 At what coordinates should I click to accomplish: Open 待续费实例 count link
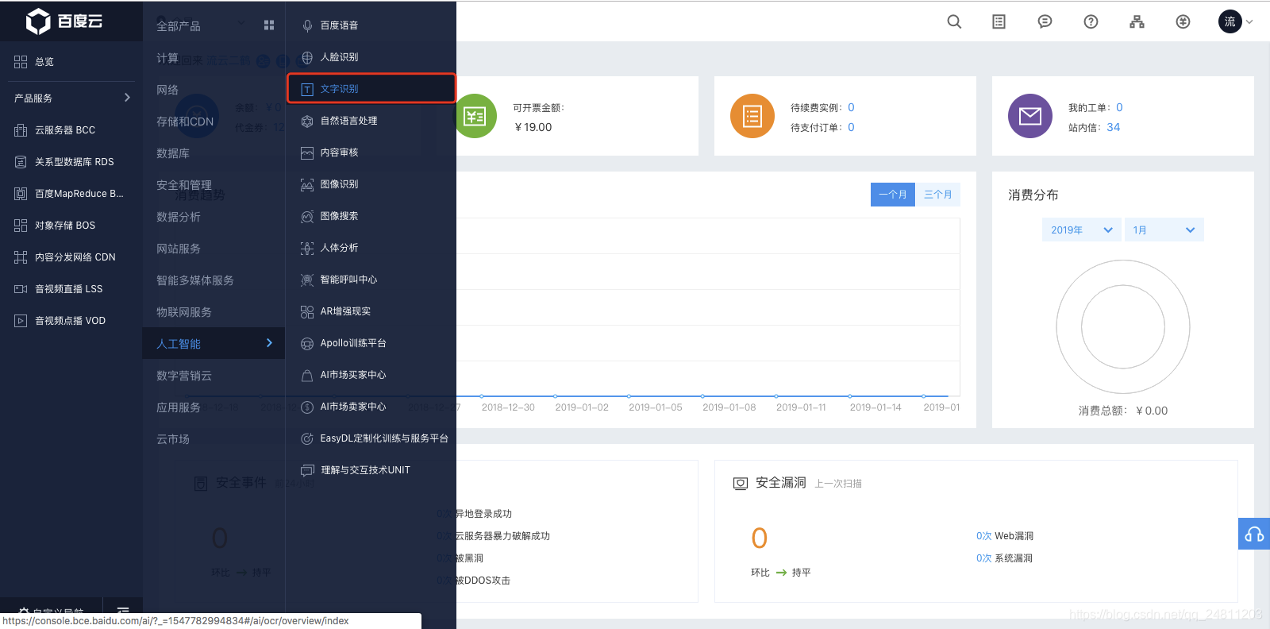coord(851,107)
